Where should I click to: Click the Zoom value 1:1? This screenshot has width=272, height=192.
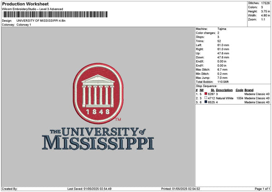[263, 19]
